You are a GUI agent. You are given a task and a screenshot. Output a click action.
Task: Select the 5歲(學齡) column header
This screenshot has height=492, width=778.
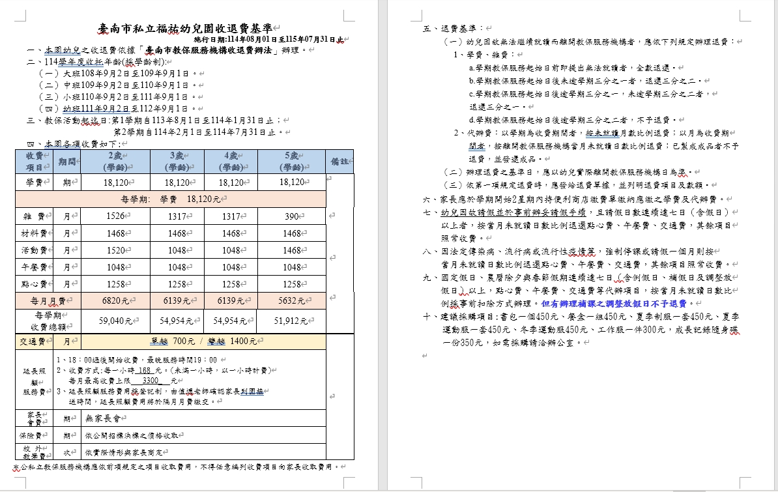[x=291, y=161]
